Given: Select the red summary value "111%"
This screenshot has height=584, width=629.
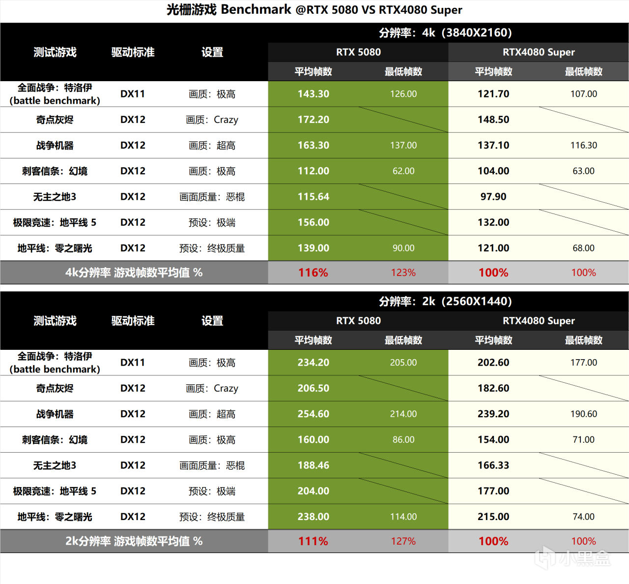Looking at the screenshot, I should (314, 541).
